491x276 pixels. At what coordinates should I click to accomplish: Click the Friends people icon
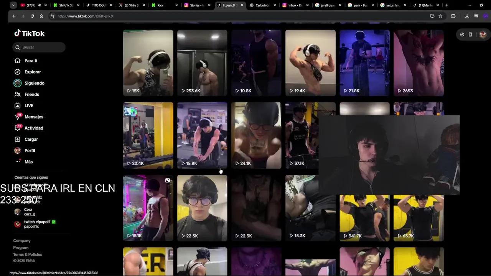pos(17,94)
